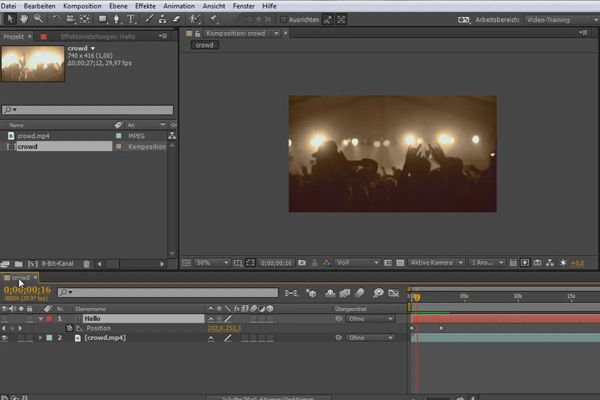
Task: Toggle the transparency grid checkerboard
Action: coord(400,262)
